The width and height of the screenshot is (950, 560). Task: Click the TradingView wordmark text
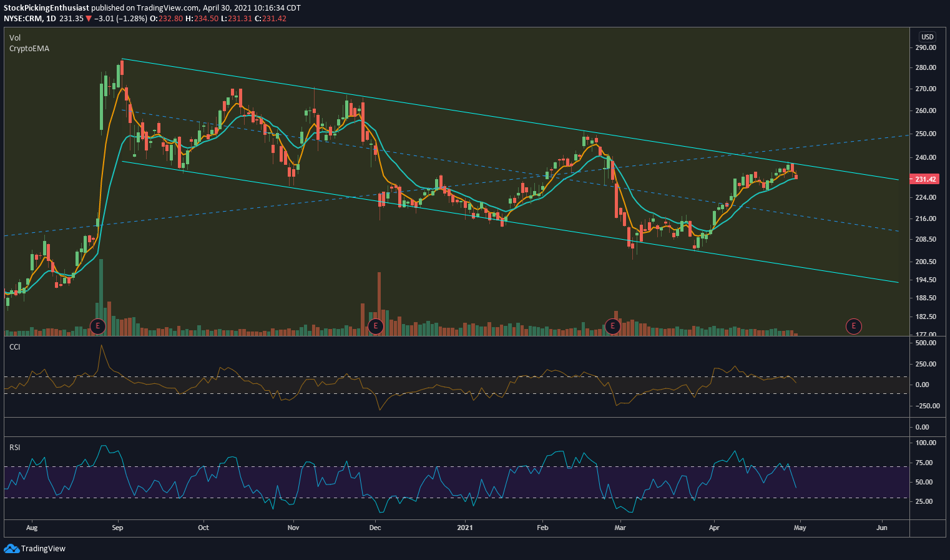point(43,548)
